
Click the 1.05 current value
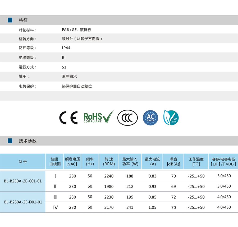[152, 207]
